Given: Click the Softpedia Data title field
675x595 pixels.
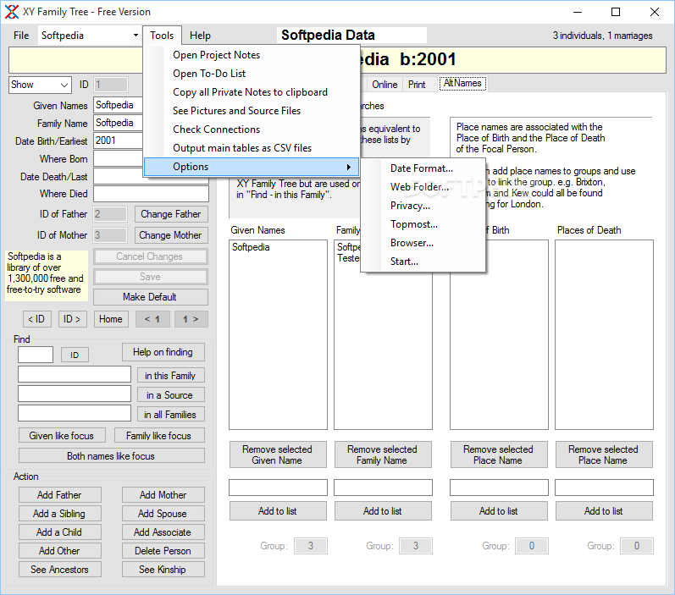Looking at the screenshot, I should tap(351, 35).
